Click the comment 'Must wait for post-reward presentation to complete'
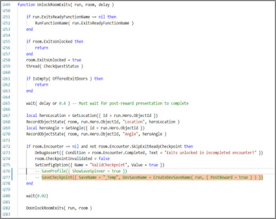 tap(134, 103)
